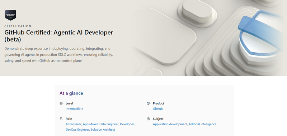
Task: Click the Product cube icon
Action: [148, 103]
